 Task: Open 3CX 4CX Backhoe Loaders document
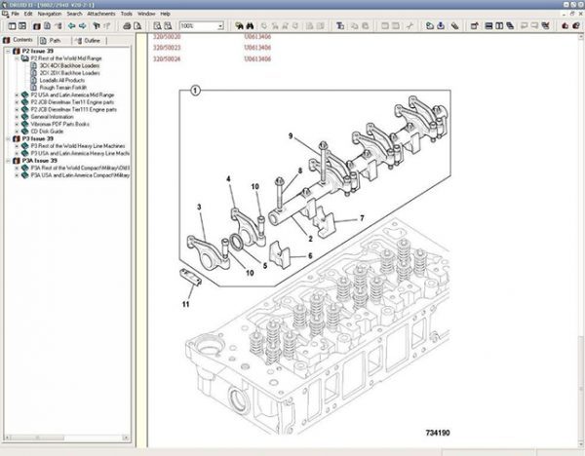(x=71, y=65)
